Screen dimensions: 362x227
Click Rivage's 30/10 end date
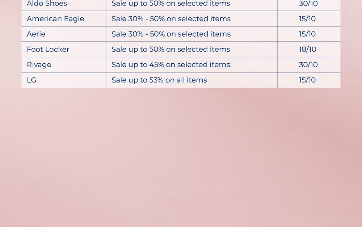click(308, 65)
